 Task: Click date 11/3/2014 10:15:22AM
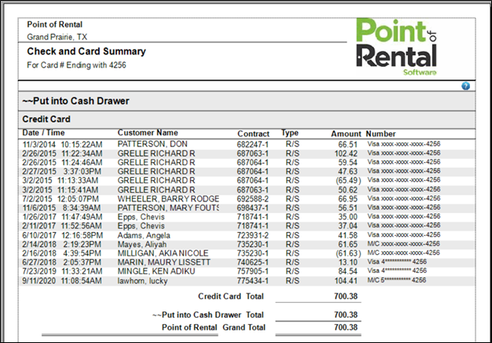pos(62,145)
